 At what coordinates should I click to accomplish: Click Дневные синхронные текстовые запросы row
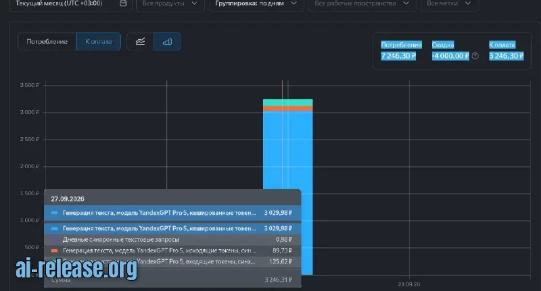[x=172, y=239]
